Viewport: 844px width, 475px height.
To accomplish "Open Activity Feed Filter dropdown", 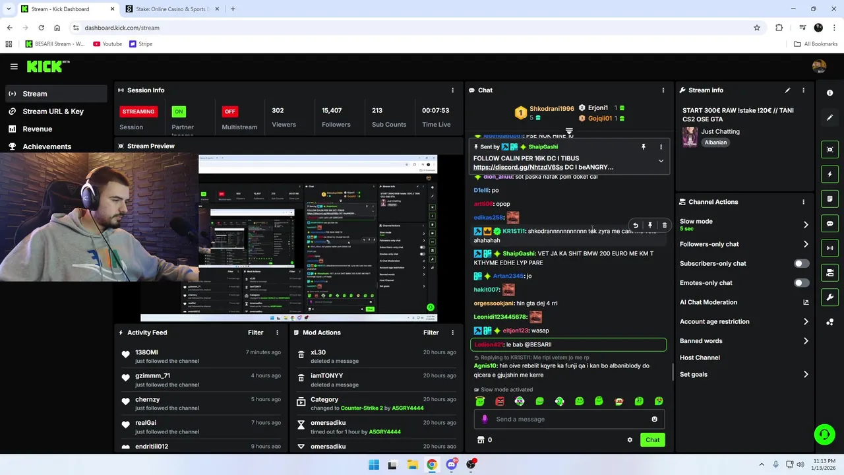I will pos(255,333).
